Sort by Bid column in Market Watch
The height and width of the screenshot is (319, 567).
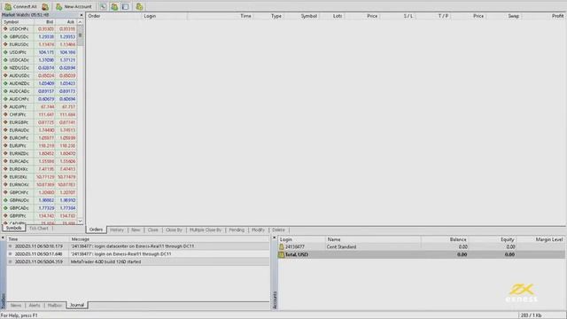coord(45,22)
